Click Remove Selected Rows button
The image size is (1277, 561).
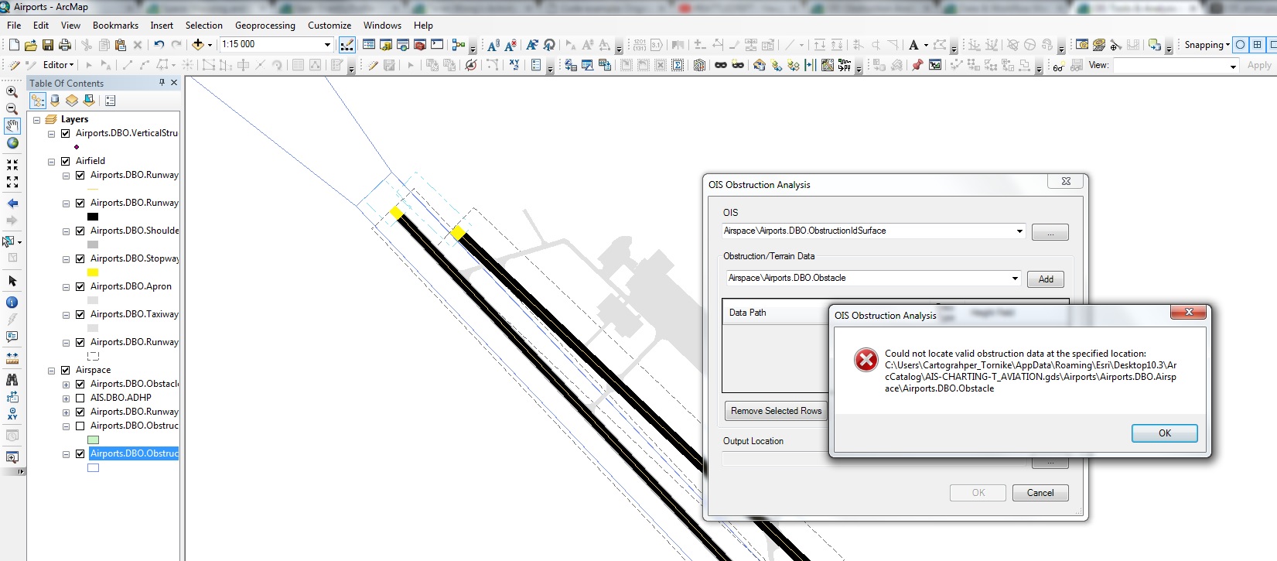776,411
